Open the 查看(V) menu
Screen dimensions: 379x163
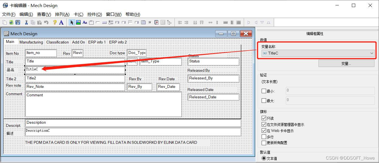tap(44, 14)
